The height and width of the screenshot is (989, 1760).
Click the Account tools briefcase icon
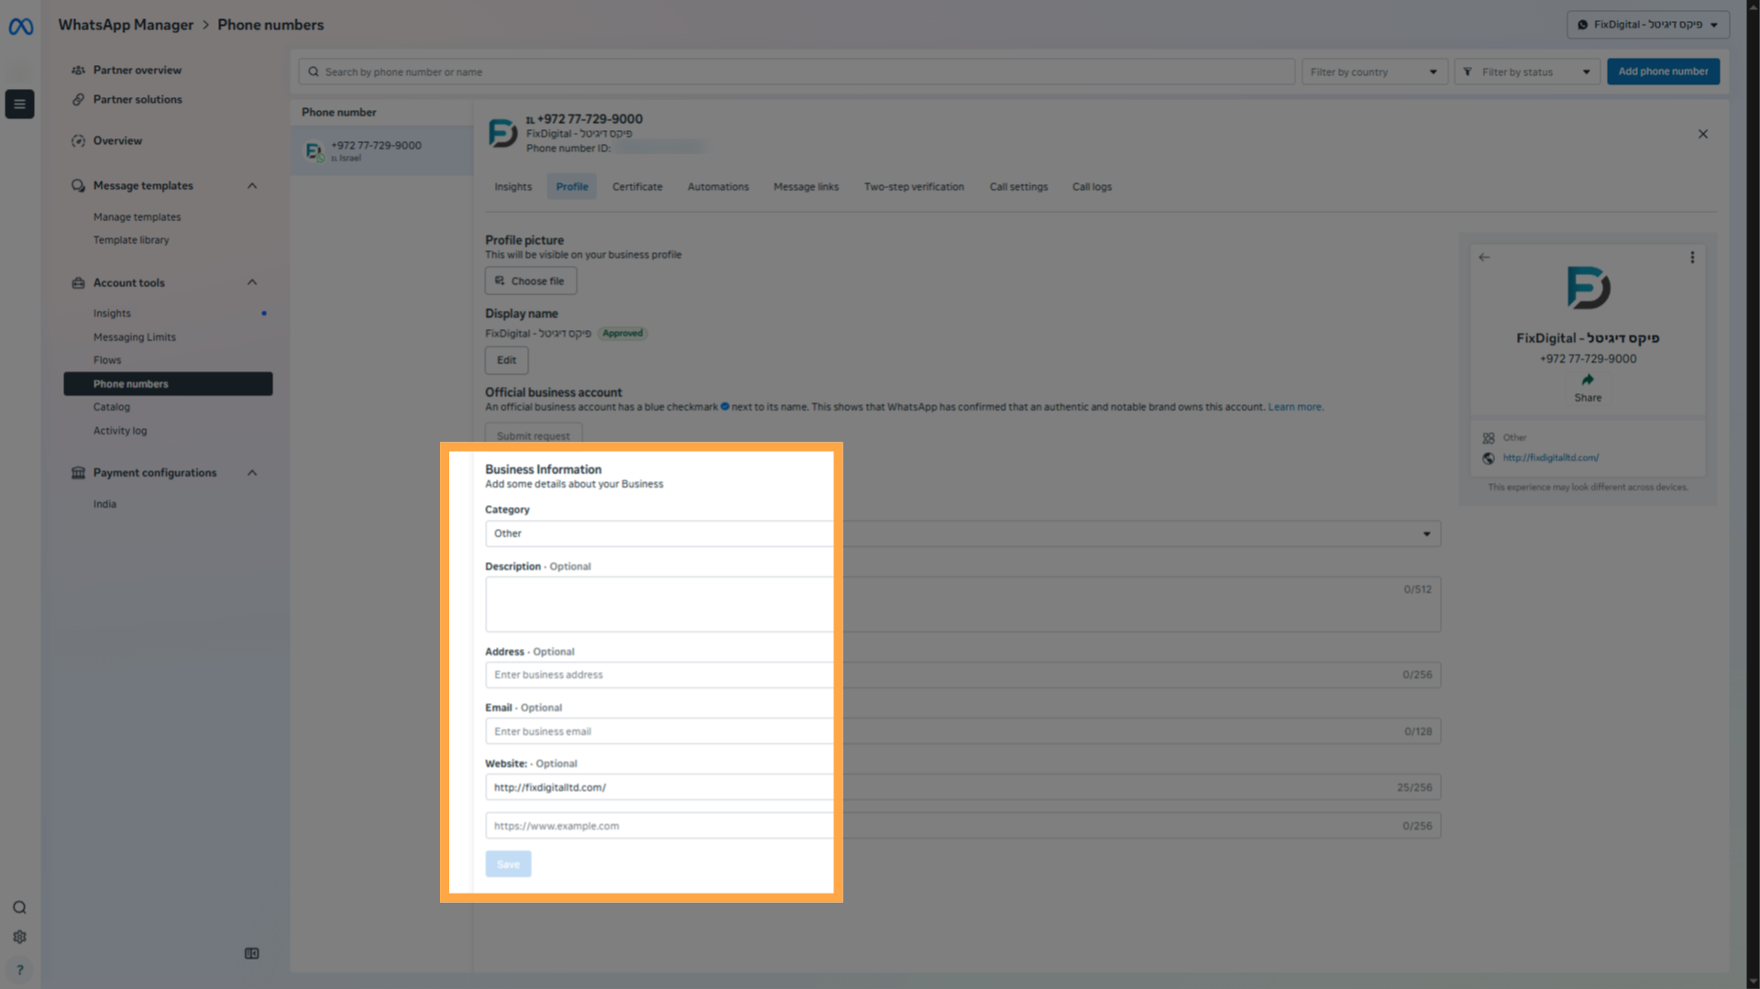point(78,283)
